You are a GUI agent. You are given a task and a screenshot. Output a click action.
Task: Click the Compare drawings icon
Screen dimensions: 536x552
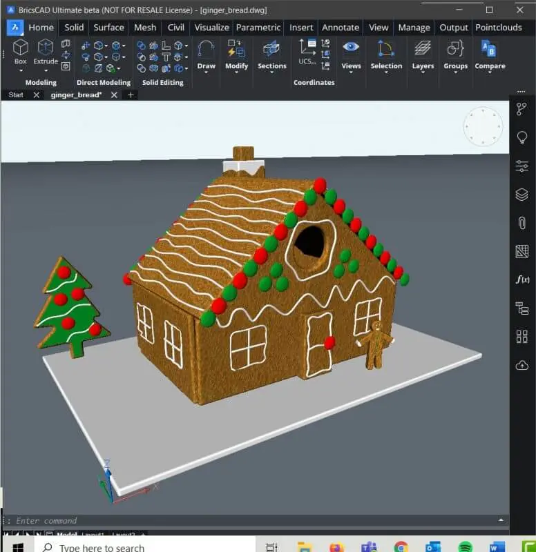[x=490, y=48]
